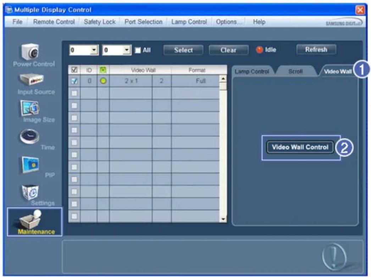Open the second ID range dropdown next to All
The height and width of the screenshot is (277, 371).
tap(127, 50)
